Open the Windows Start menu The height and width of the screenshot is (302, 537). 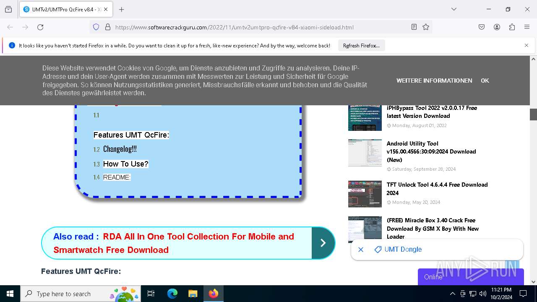10,294
